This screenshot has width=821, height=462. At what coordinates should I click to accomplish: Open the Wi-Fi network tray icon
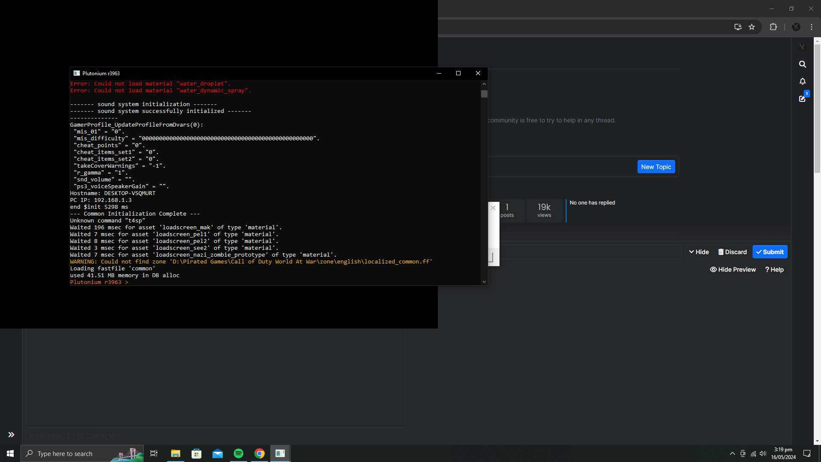point(753,453)
